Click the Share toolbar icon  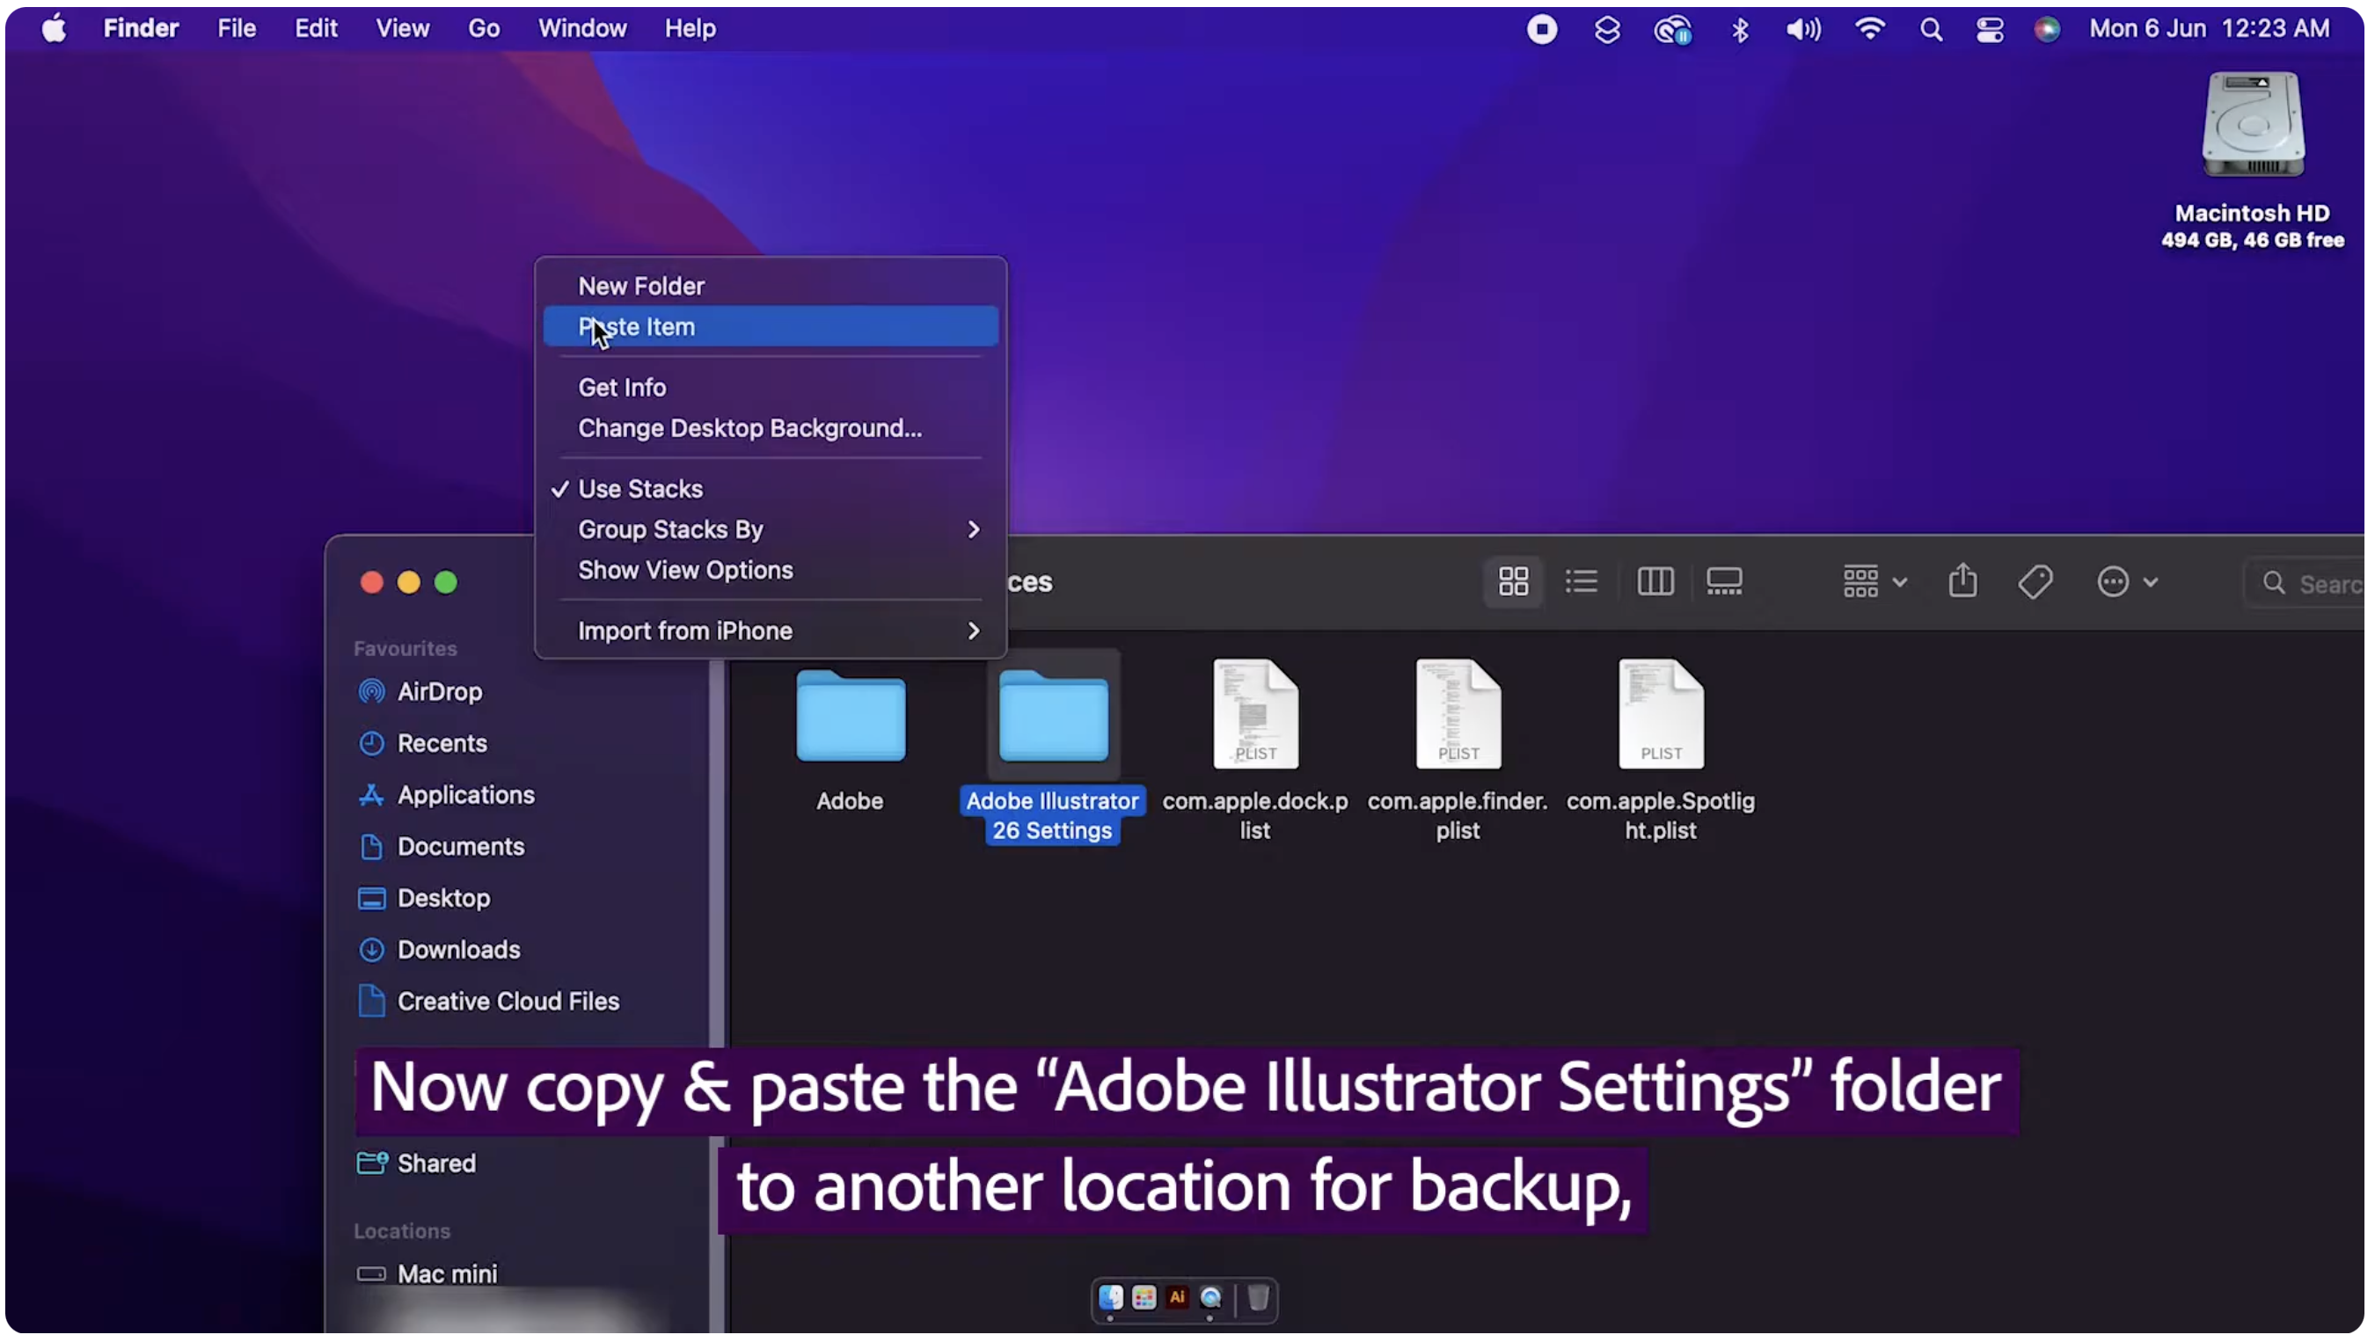(x=1962, y=581)
